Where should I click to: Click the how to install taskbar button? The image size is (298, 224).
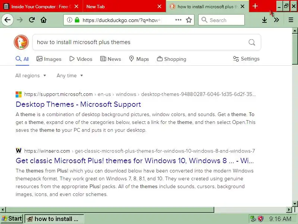pos(54,219)
